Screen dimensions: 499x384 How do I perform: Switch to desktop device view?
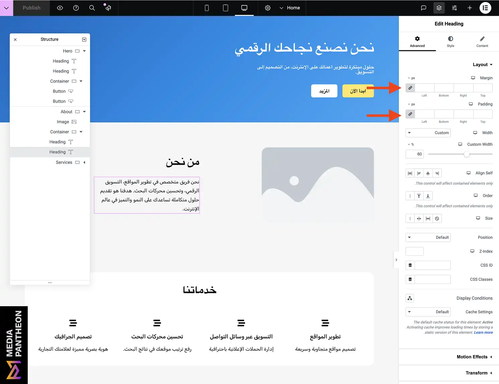pyautogui.click(x=244, y=8)
